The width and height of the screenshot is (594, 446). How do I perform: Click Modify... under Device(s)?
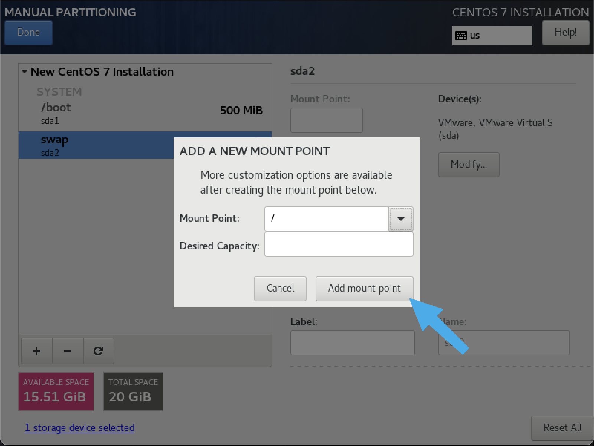[x=469, y=164]
